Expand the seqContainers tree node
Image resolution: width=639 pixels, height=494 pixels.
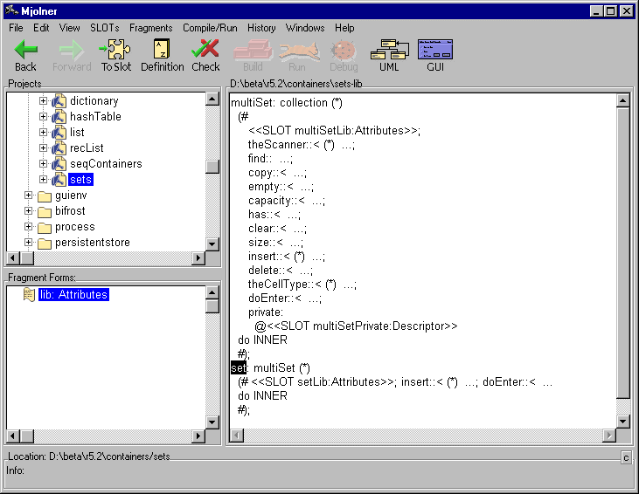44,164
